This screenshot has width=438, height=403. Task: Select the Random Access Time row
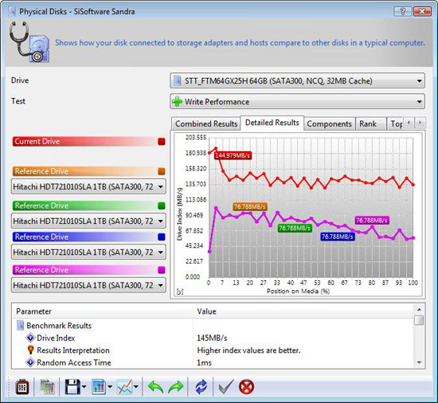(213, 362)
